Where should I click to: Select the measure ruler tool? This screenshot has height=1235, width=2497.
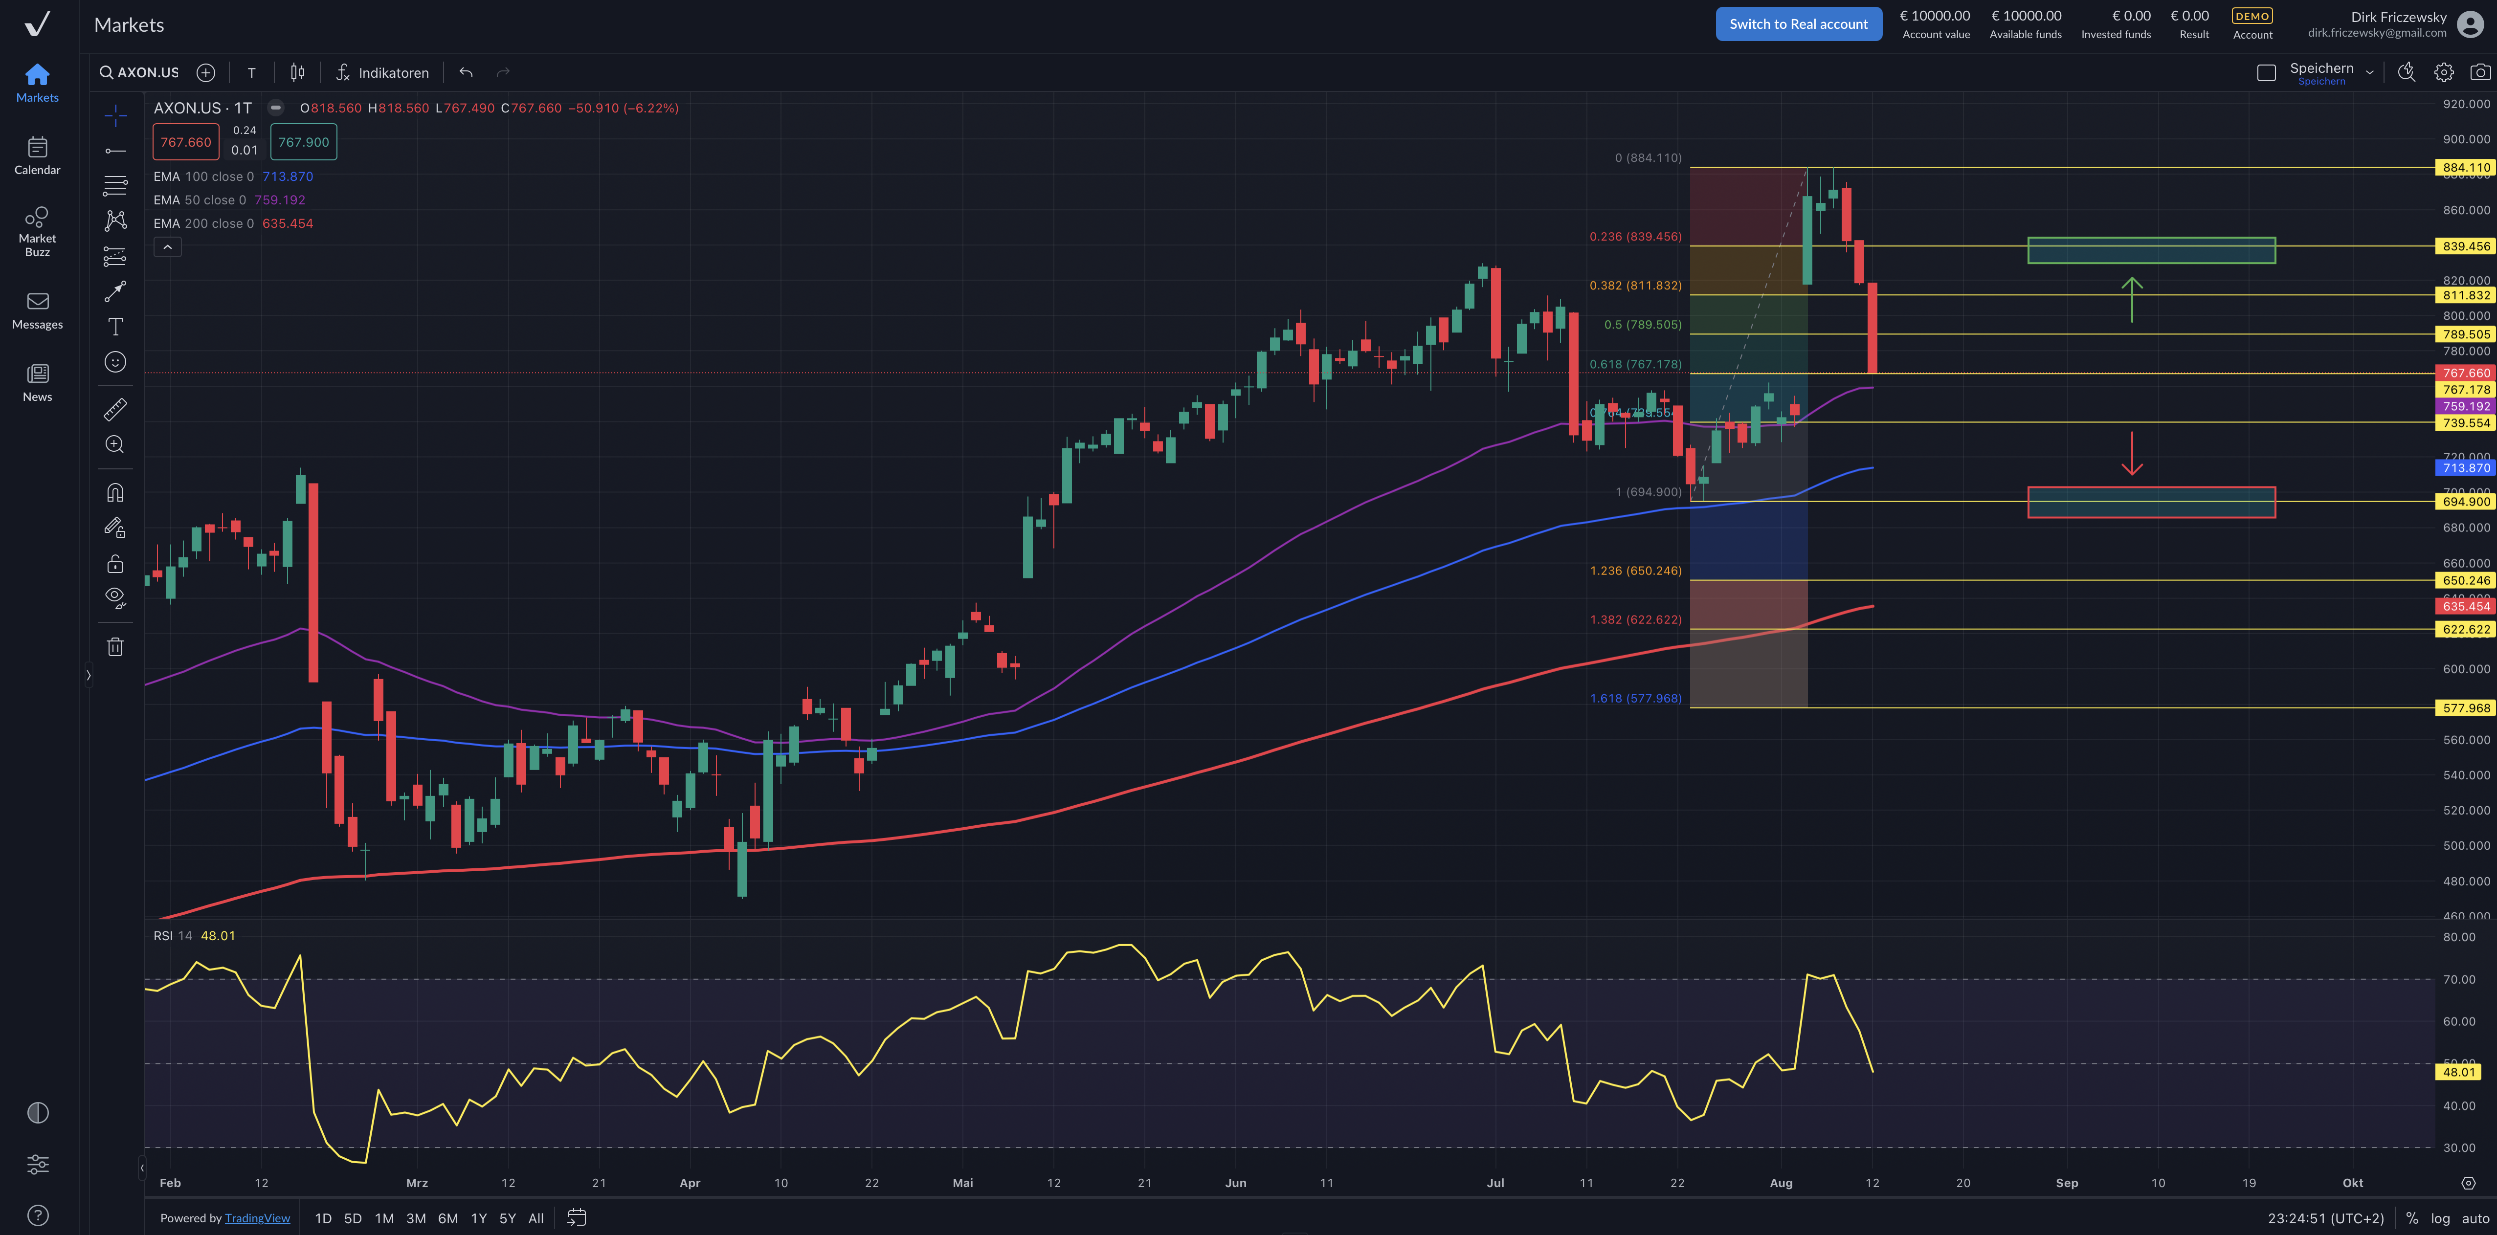click(x=115, y=408)
